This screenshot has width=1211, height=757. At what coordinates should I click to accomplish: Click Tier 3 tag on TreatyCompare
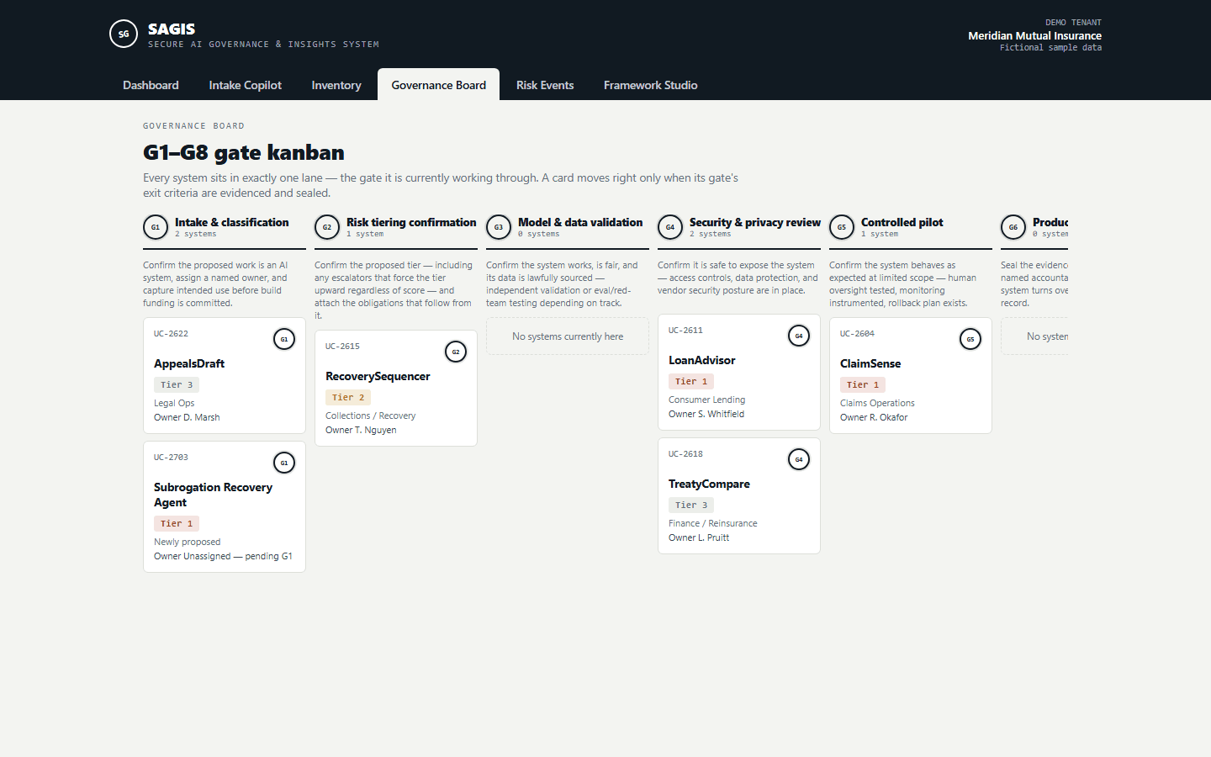pos(691,505)
